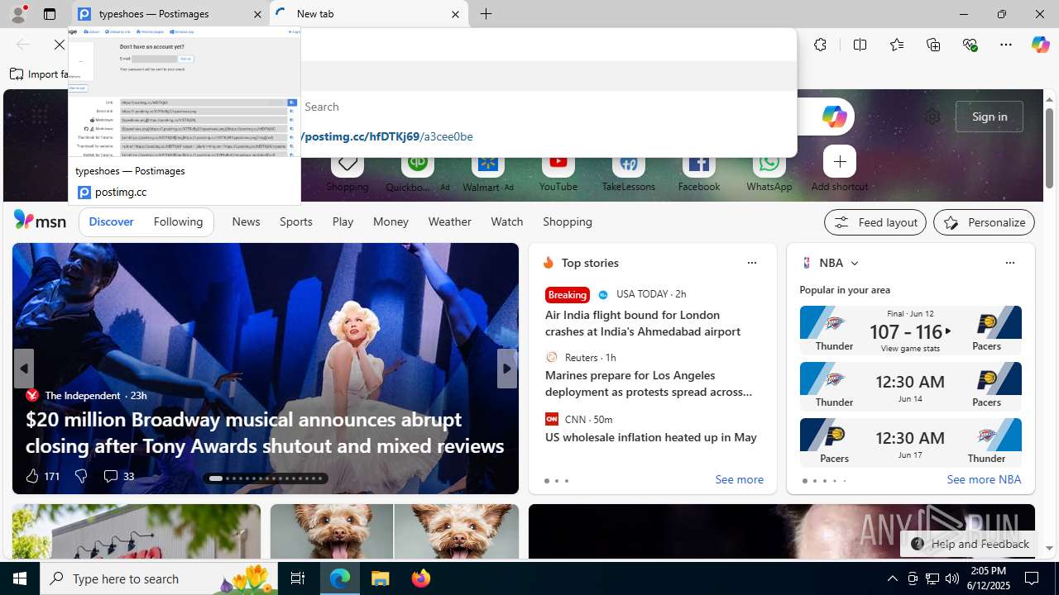1059x595 pixels.
Task: Open Firefox from taskbar
Action: (421, 578)
